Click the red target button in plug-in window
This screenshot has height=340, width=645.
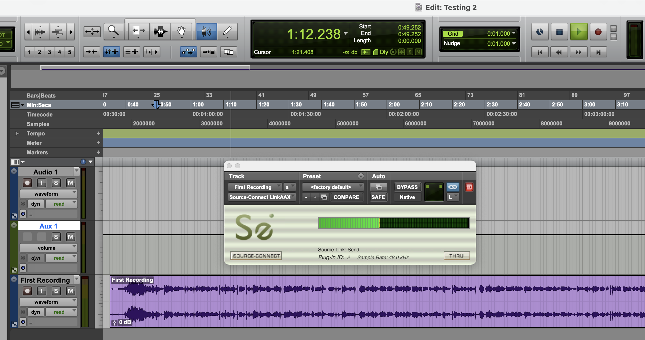(x=469, y=187)
